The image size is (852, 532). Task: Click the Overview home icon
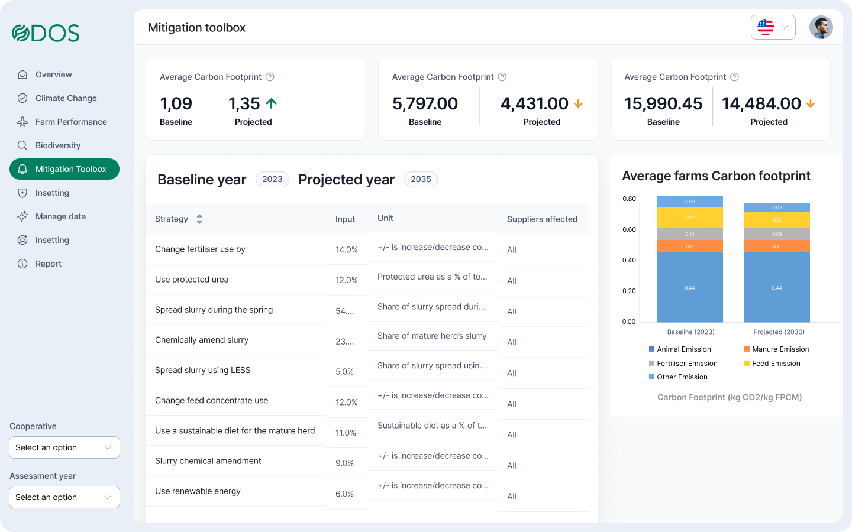point(22,74)
